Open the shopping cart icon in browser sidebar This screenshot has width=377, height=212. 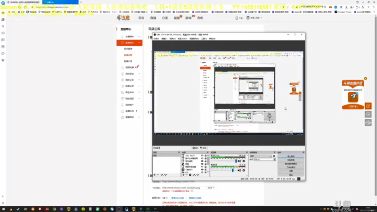point(3,60)
